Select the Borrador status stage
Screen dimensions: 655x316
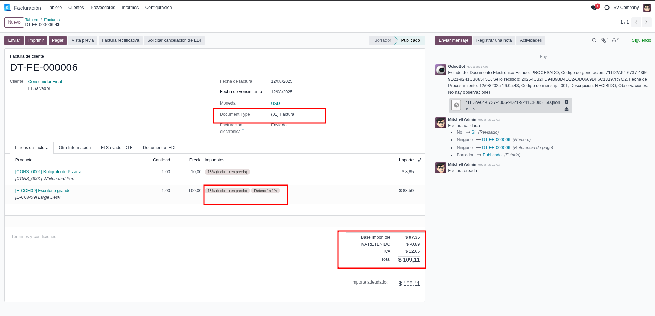click(x=382, y=40)
